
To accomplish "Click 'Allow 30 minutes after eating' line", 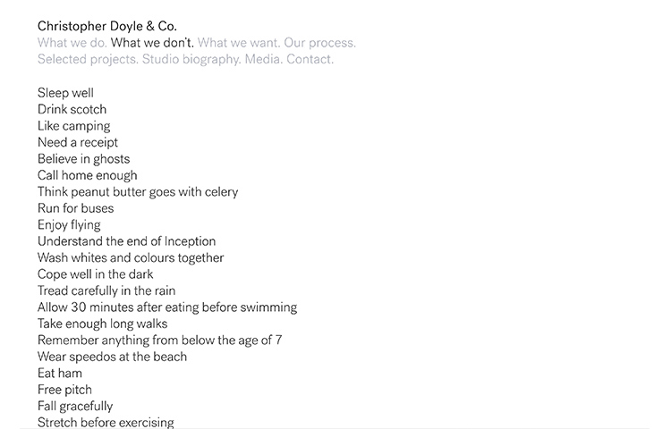I will tap(167, 307).
